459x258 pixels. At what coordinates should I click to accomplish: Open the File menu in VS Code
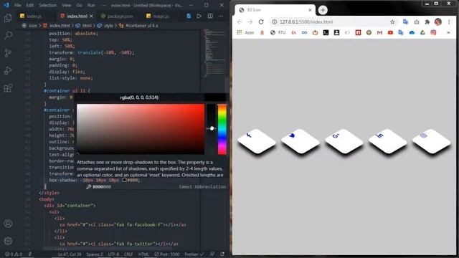pos(17,5)
